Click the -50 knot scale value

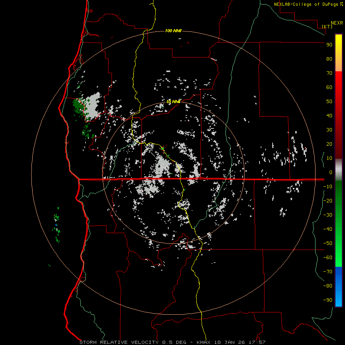point(328,243)
